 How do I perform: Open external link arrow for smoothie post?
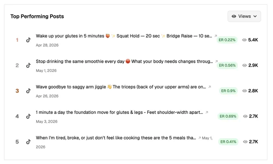(216, 61)
